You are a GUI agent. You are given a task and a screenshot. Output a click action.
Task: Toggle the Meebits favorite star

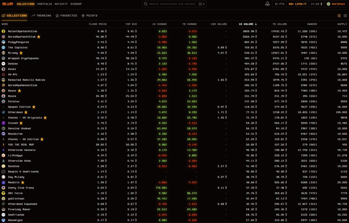pos(23,182)
